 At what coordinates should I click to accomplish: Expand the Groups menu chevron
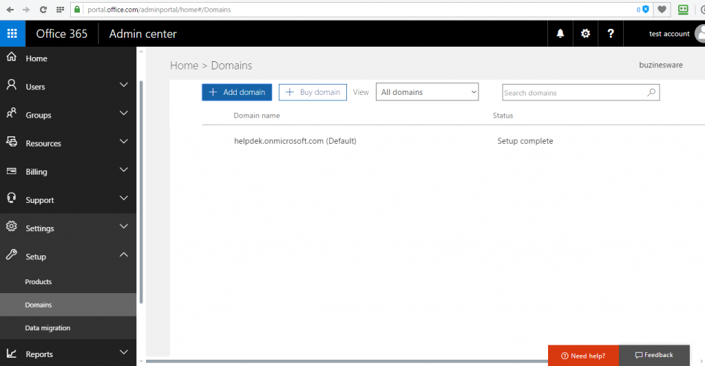coord(124,113)
